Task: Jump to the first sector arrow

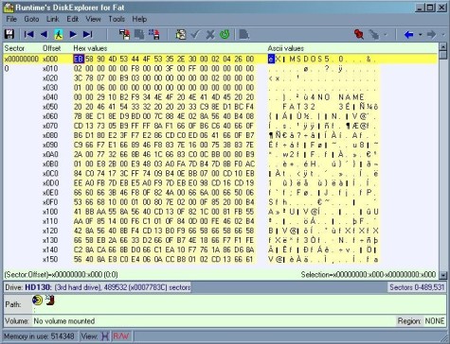Action: click(29, 34)
